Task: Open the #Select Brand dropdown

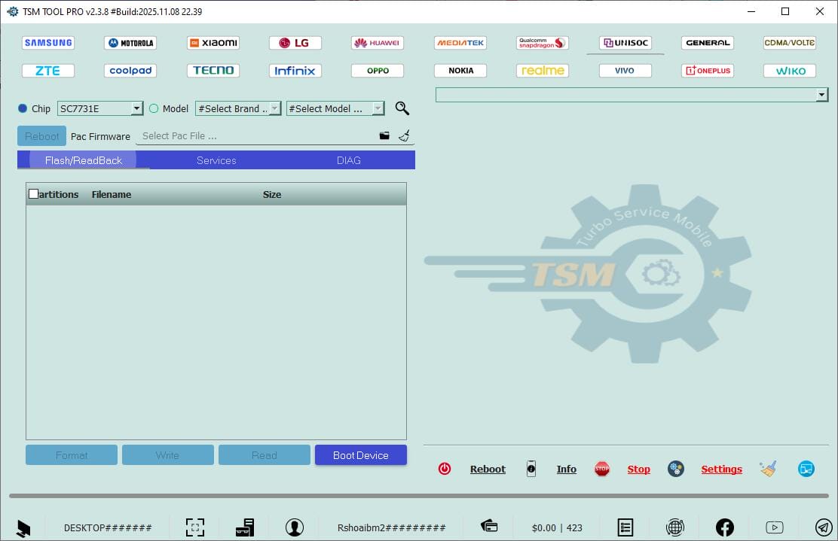Action: tap(274, 108)
